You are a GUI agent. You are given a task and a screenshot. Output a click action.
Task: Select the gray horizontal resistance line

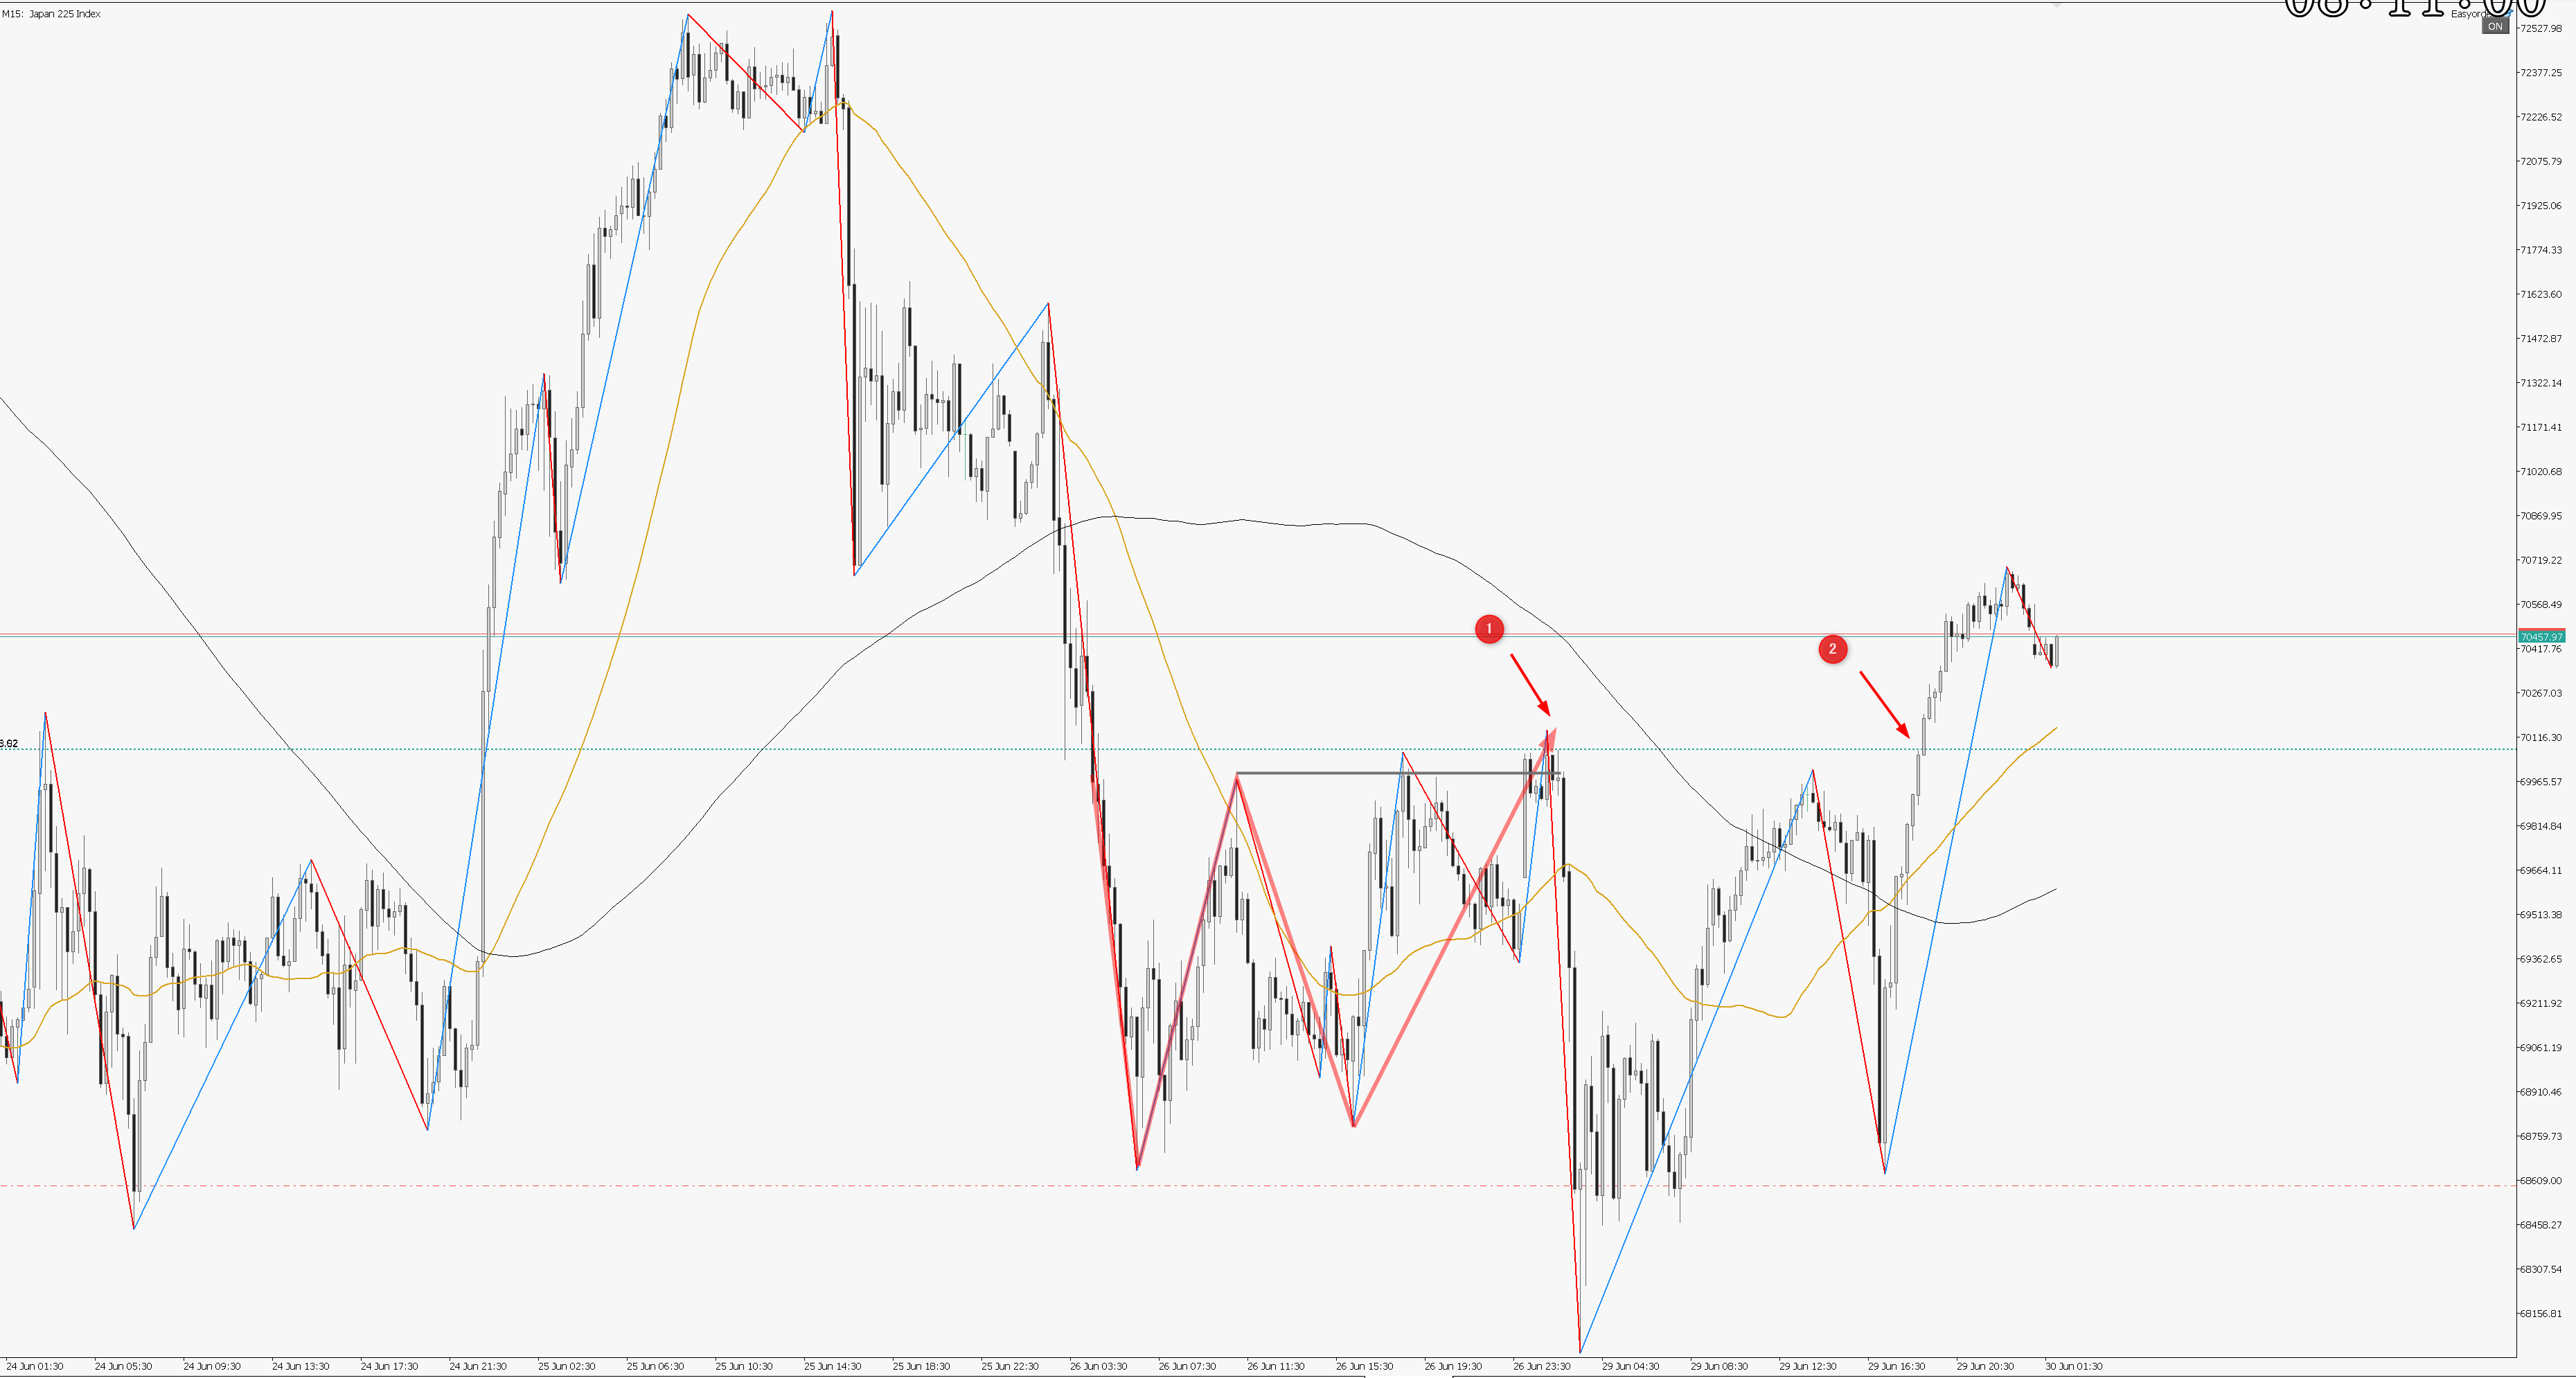point(1397,773)
